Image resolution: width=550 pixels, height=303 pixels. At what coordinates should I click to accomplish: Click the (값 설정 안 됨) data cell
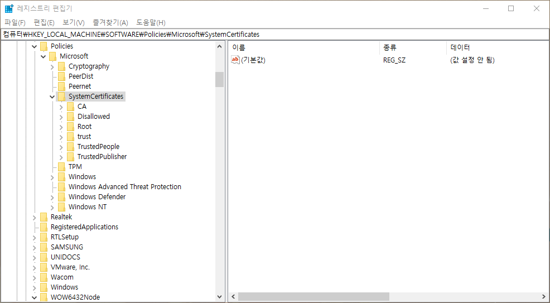(472, 60)
